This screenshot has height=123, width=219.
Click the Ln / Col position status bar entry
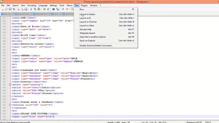point(154,122)
